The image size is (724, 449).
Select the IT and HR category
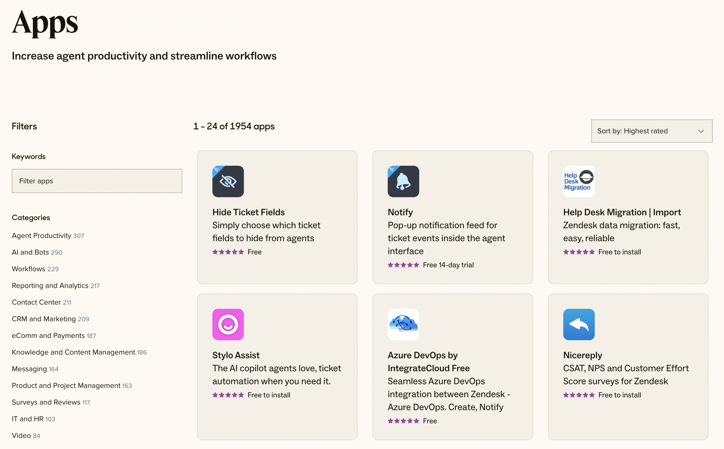point(28,419)
